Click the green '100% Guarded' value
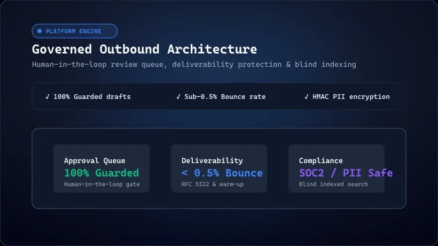The width and height of the screenshot is (438, 246). click(101, 173)
